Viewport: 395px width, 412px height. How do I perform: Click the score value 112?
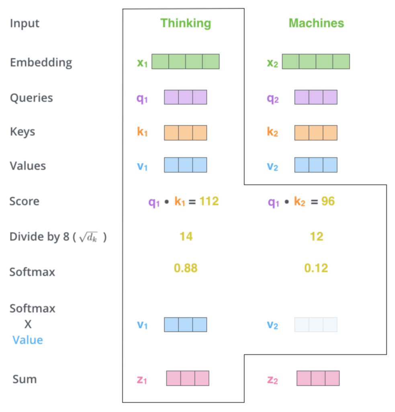[x=209, y=202]
